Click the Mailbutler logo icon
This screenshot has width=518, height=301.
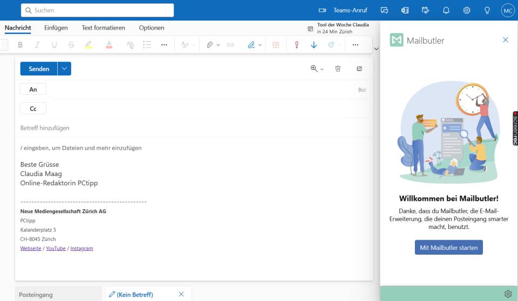397,40
